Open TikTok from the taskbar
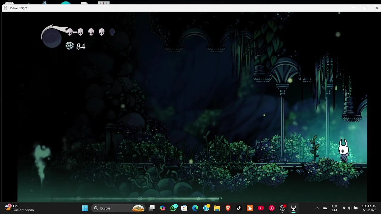This screenshot has width=381, height=214. click(x=239, y=208)
